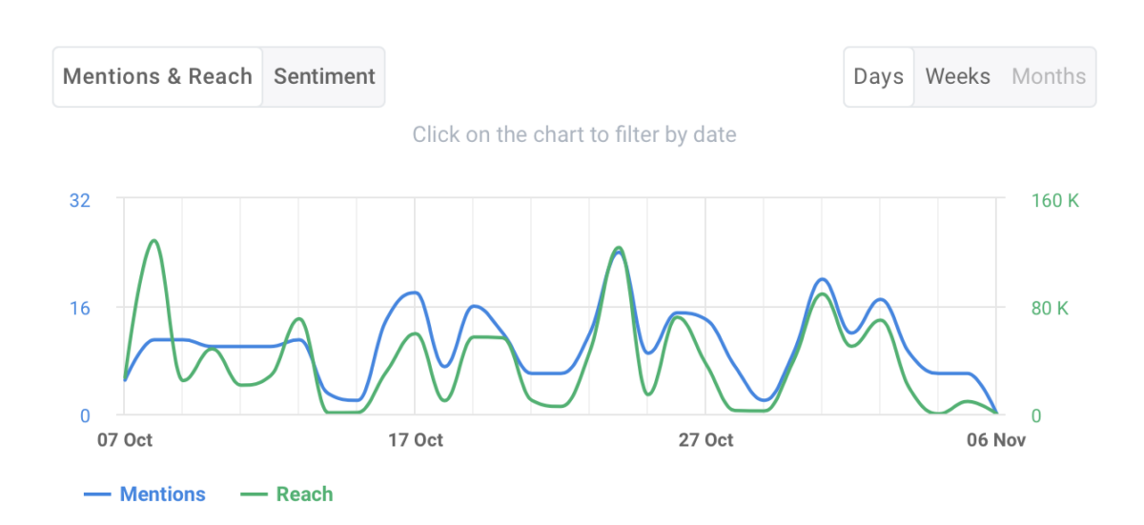
Task: Click the highest blue Mentions peak on the chart
Action: tap(619, 252)
